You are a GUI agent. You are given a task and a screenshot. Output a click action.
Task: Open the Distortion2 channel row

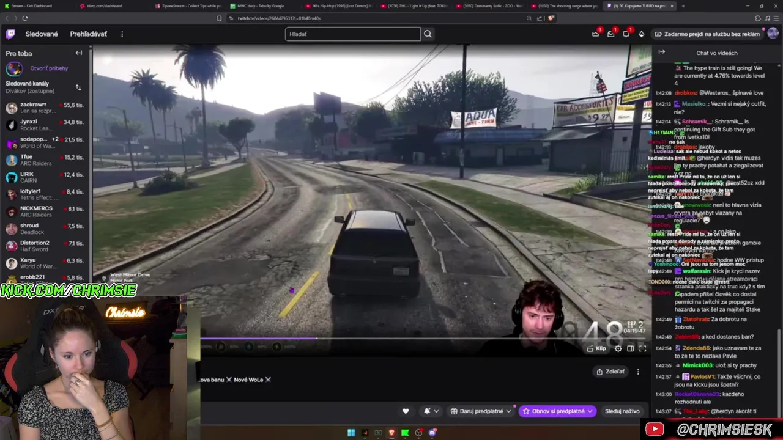click(x=45, y=246)
